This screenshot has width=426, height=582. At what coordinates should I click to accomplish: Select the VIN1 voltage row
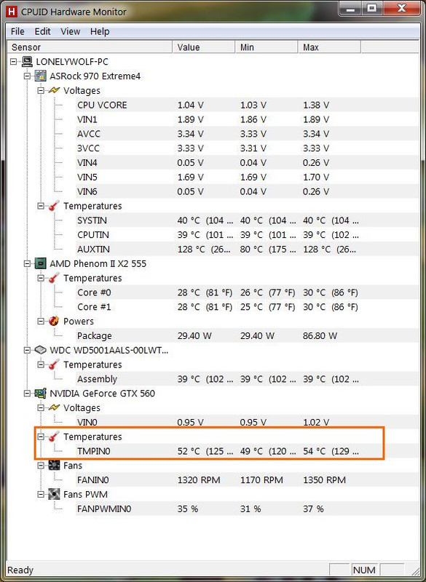[x=246, y=119]
